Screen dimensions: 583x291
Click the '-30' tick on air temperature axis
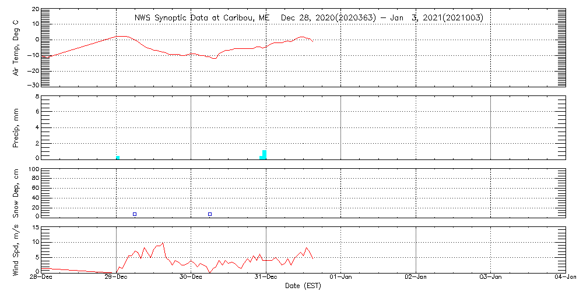tap(33, 86)
